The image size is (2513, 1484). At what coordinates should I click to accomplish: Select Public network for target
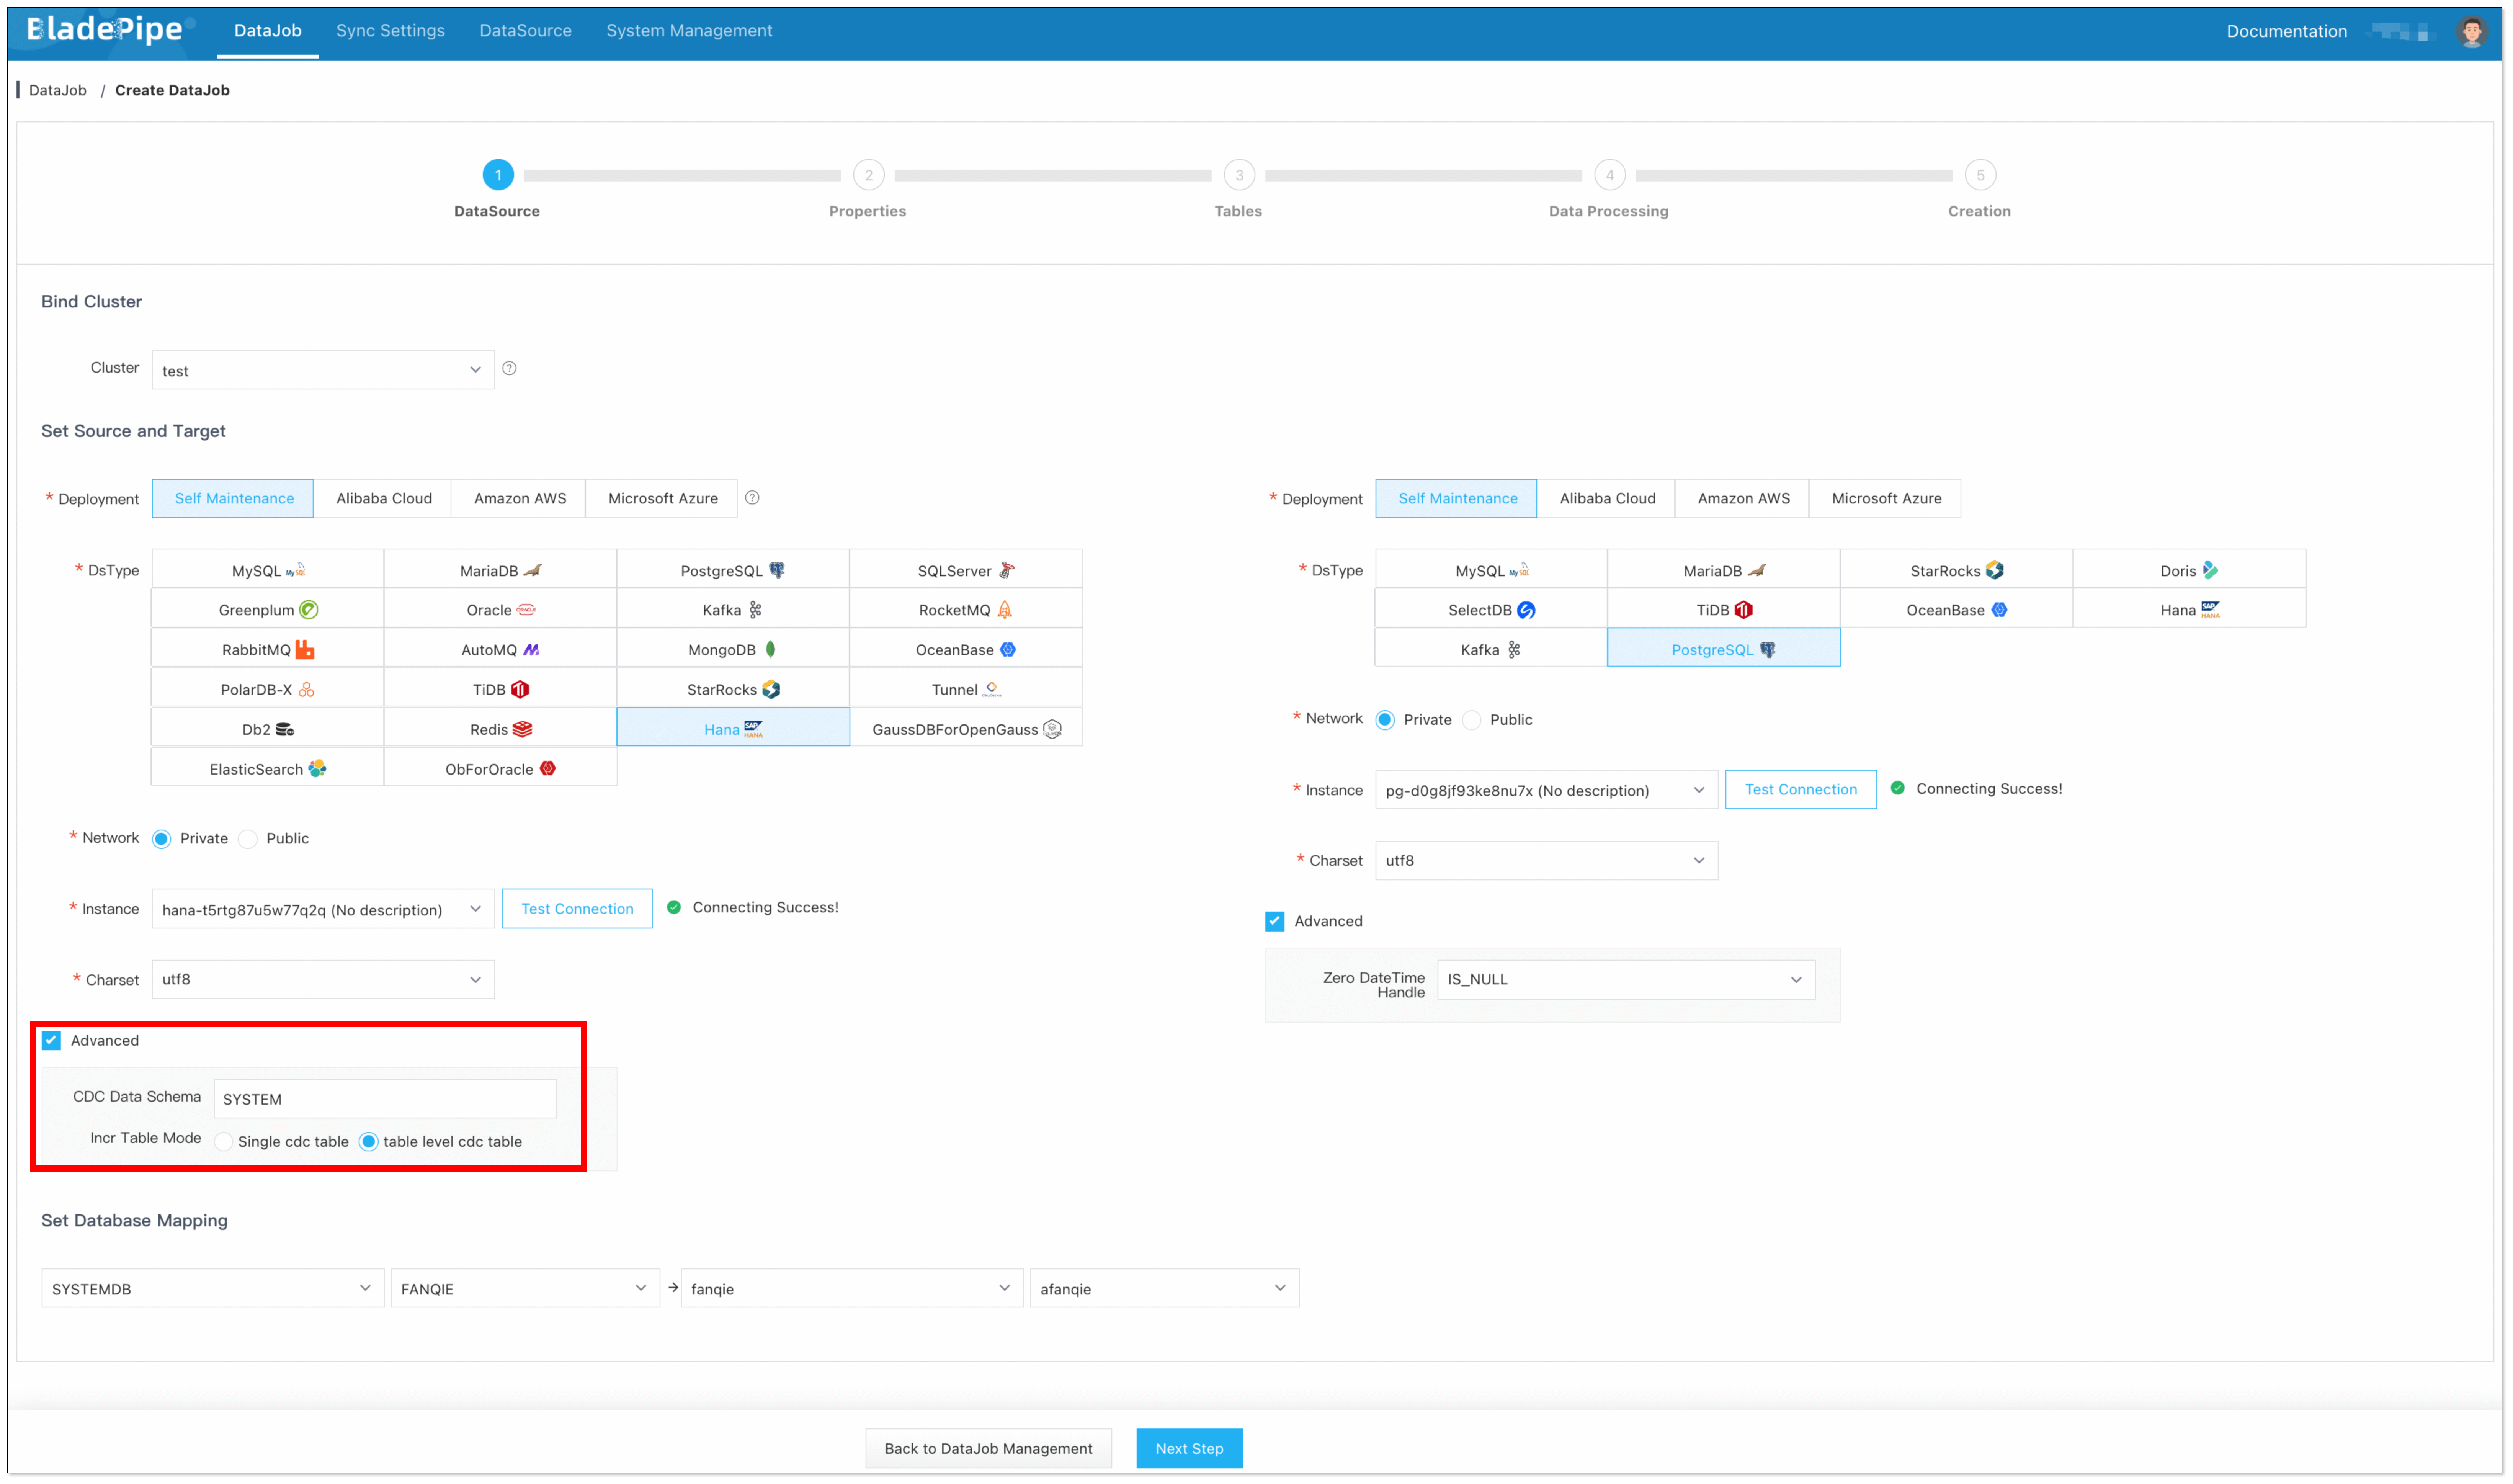pyautogui.click(x=1472, y=720)
